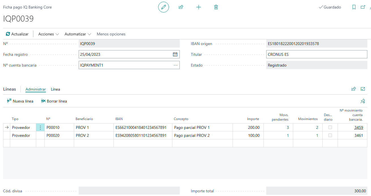Enable Des. diario for the PROV 2 line
This screenshot has width=371, height=196.
click(x=330, y=135)
